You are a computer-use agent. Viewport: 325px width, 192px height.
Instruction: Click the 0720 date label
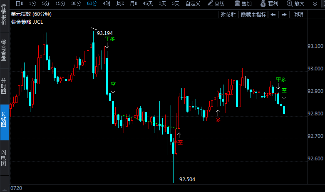(x=16, y=188)
